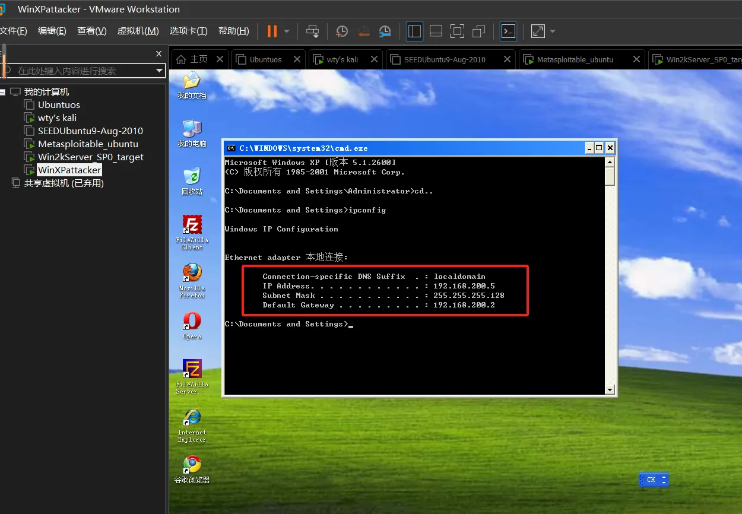
Task: Take a snapshot of the VM
Action: point(342,31)
